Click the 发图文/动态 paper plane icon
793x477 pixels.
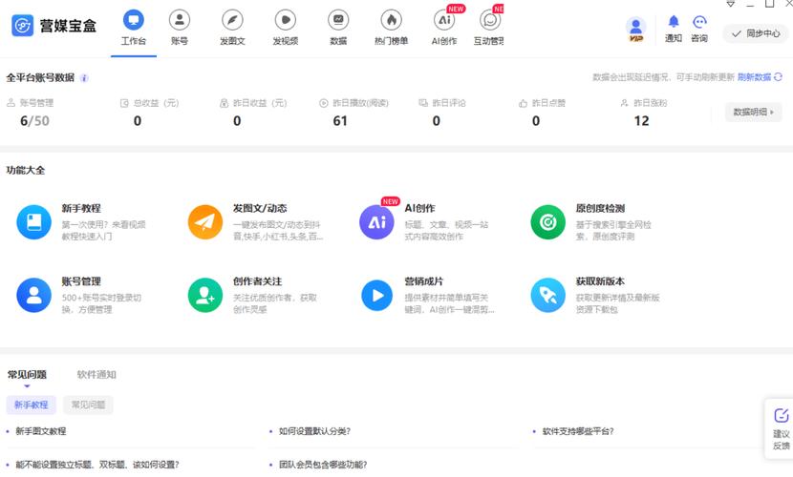(204, 221)
